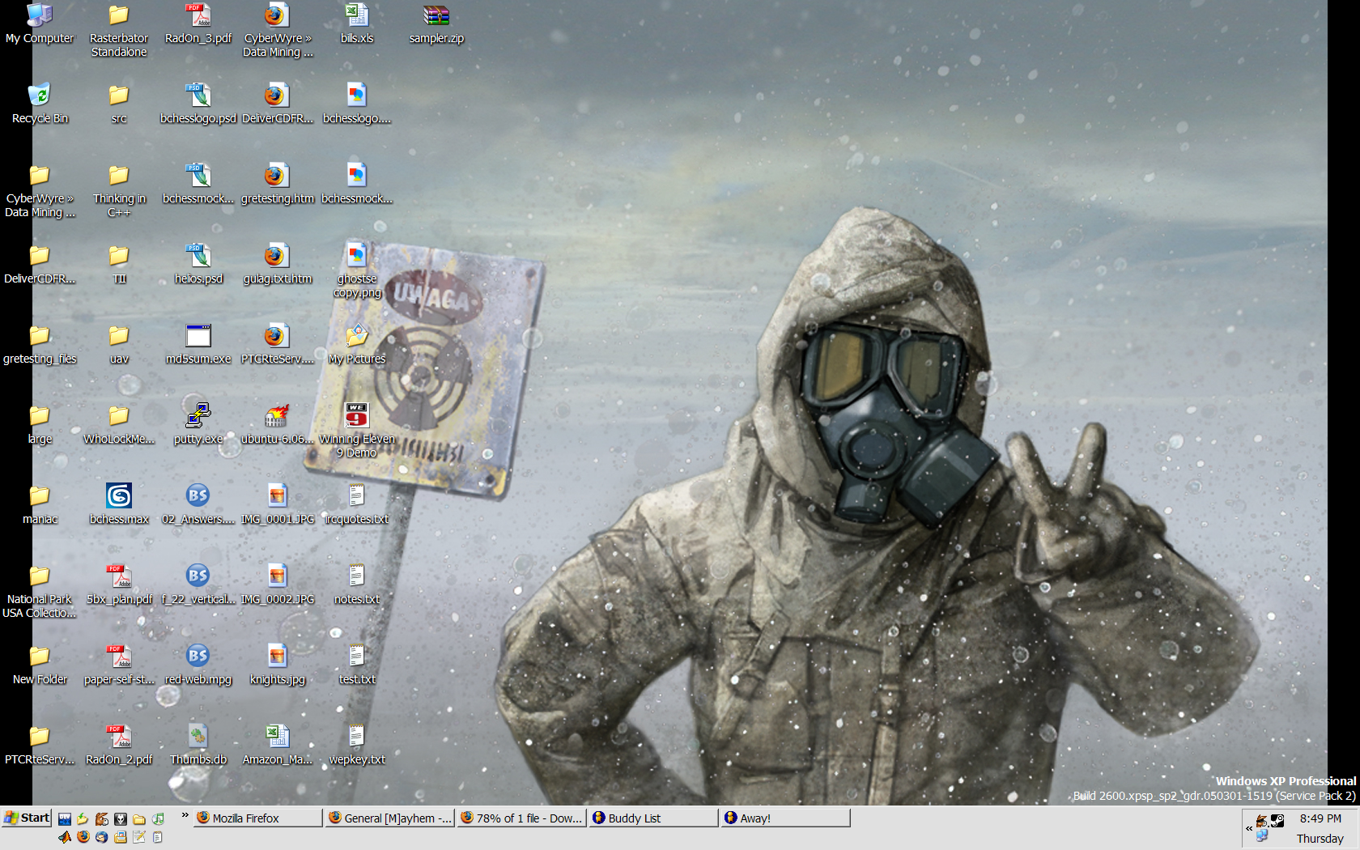Start MATLAB from the Quick Launch bar
1360x850 pixels.
coord(65,837)
